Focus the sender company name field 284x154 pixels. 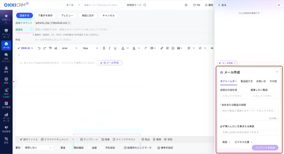point(234,96)
